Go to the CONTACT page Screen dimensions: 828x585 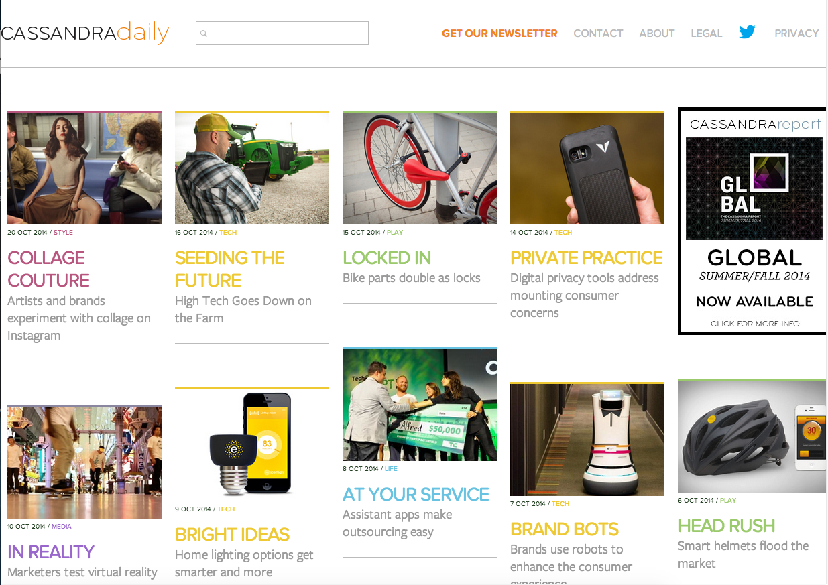click(598, 33)
